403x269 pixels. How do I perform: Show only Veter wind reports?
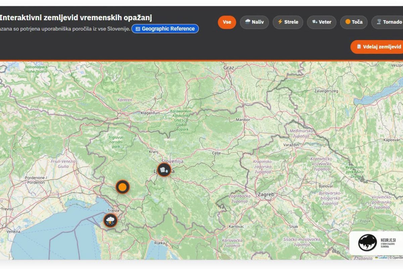pyautogui.click(x=322, y=22)
